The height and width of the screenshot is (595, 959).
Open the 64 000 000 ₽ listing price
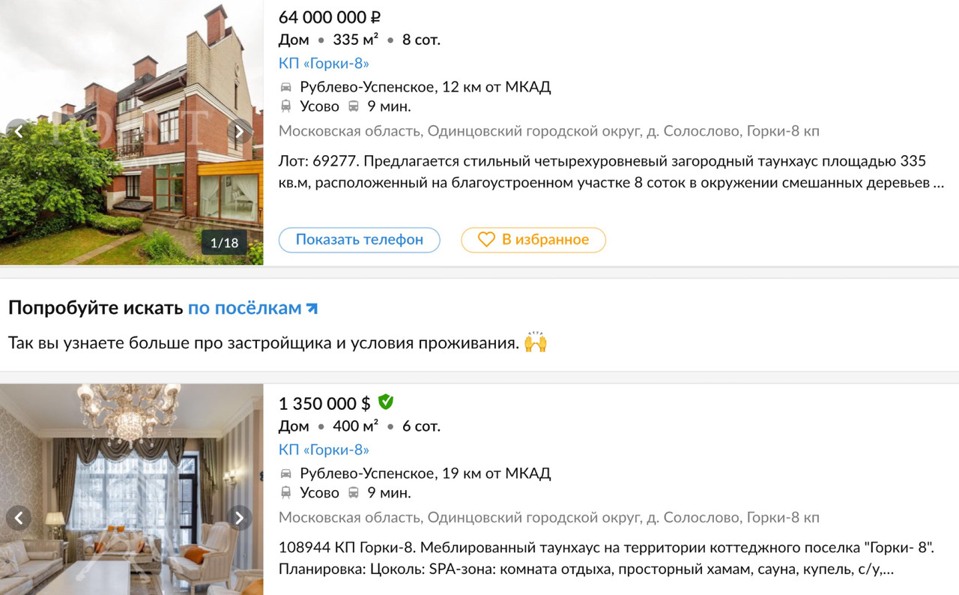(x=330, y=17)
